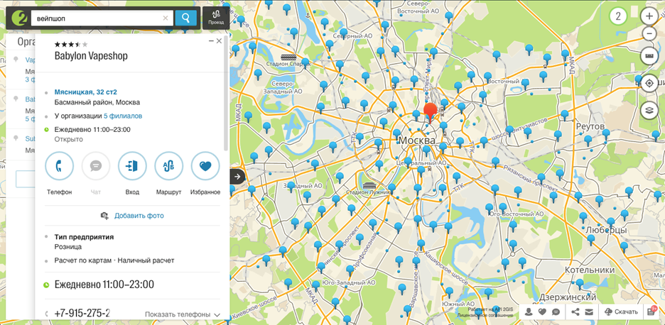Click the card's vertical scrollbar
This screenshot has height=325, width=665.
[226, 94]
